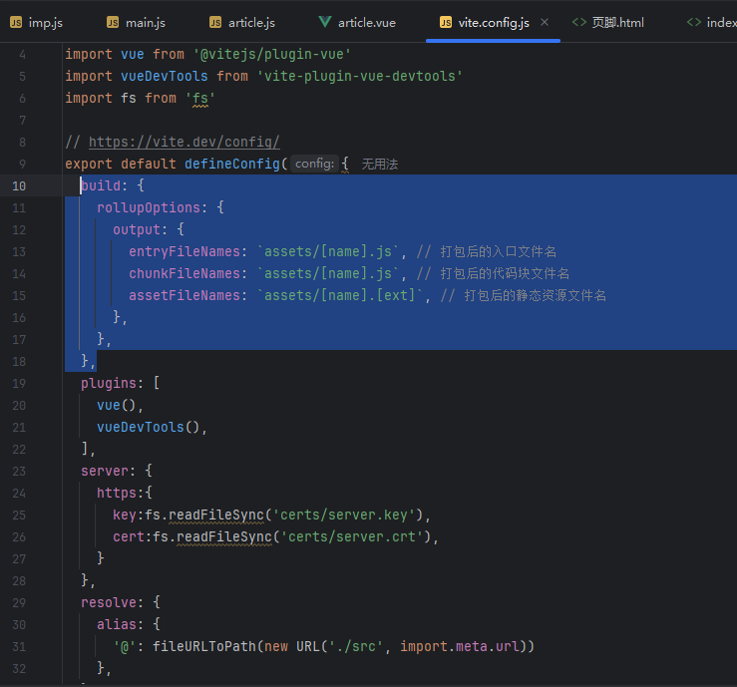Click the config: parameter inlay hint

click(x=314, y=164)
